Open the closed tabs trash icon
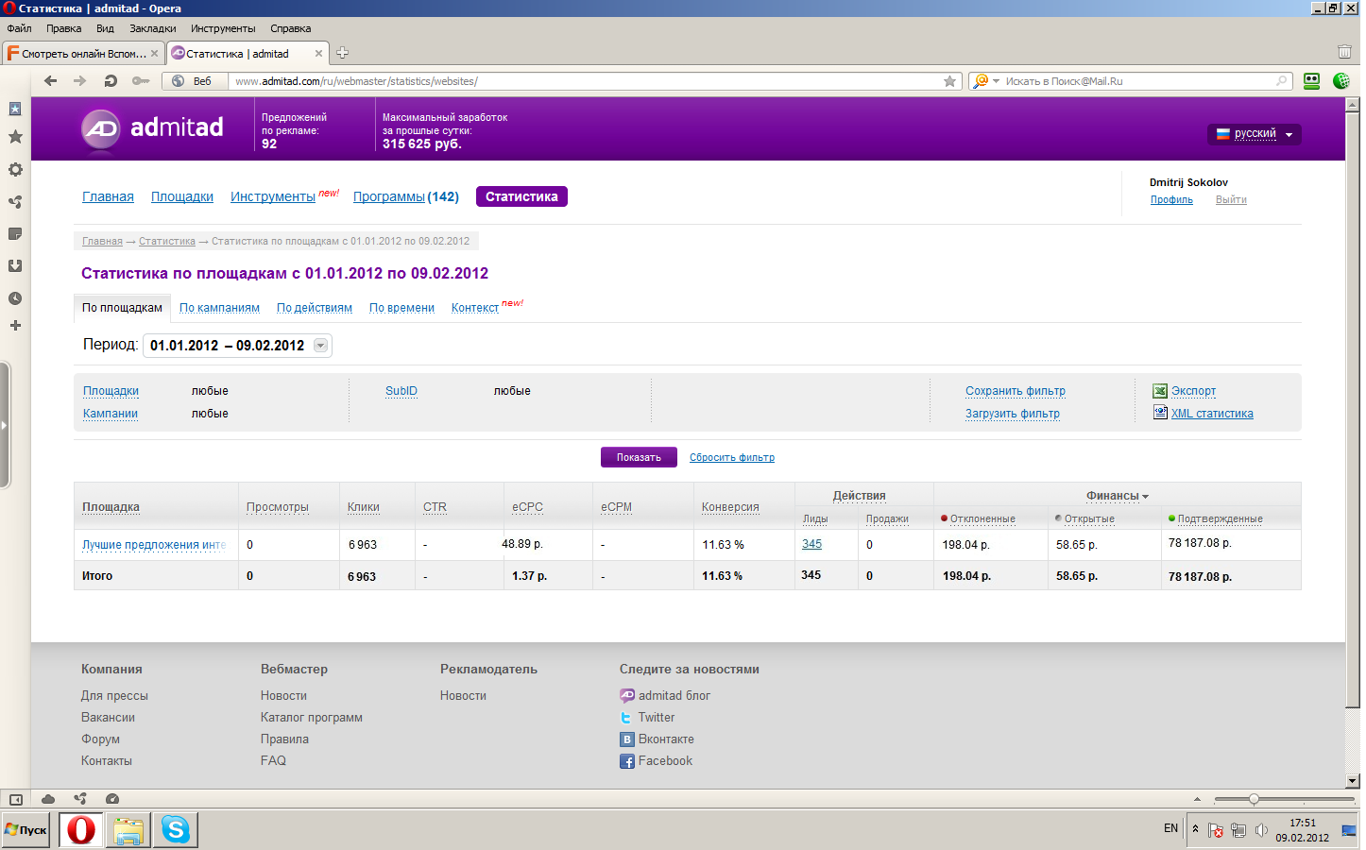Viewport: 1366px width, 850px height. tap(1344, 52)
